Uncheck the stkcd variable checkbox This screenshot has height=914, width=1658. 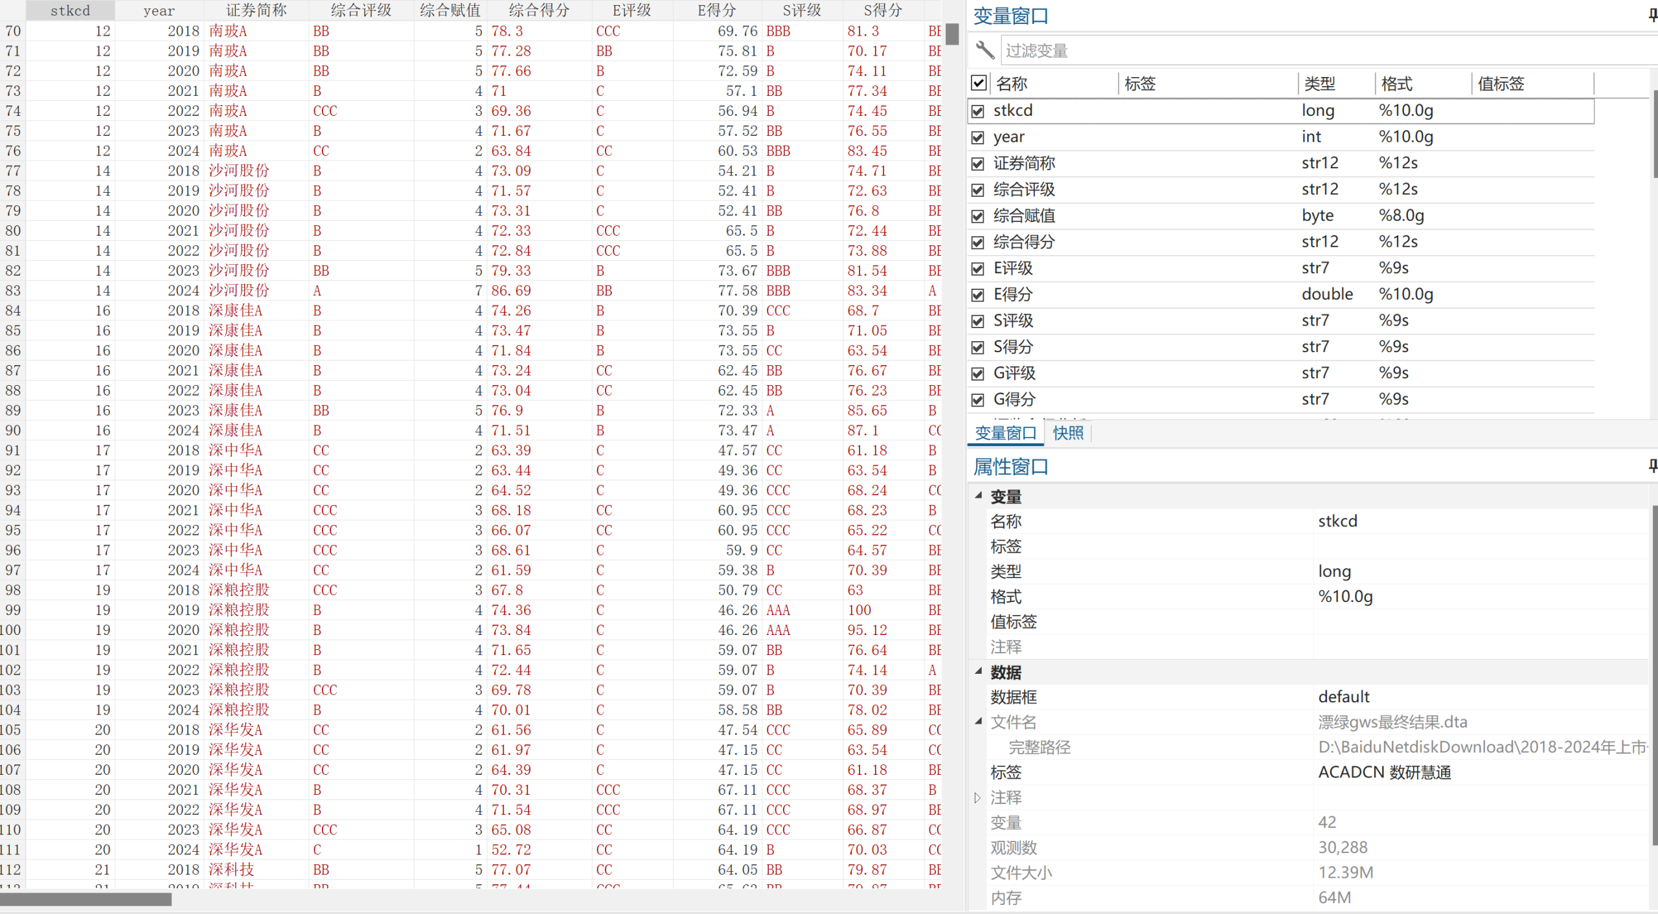tap(978, 111)
